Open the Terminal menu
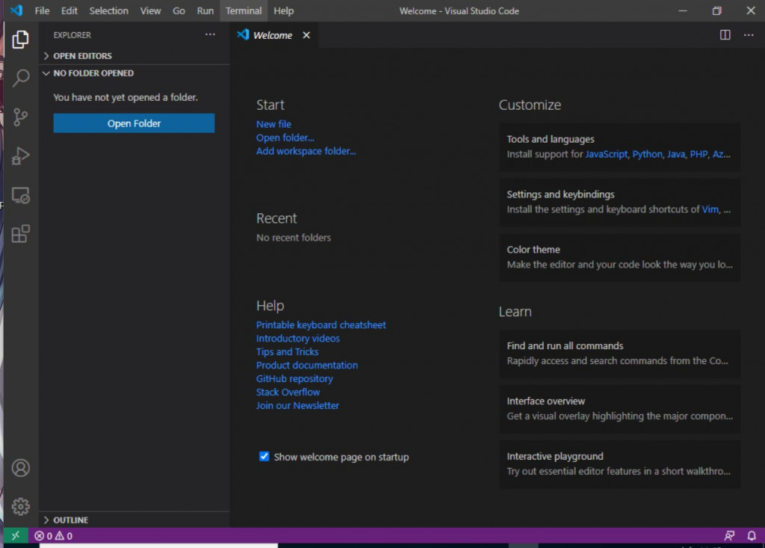 point(244,10)
